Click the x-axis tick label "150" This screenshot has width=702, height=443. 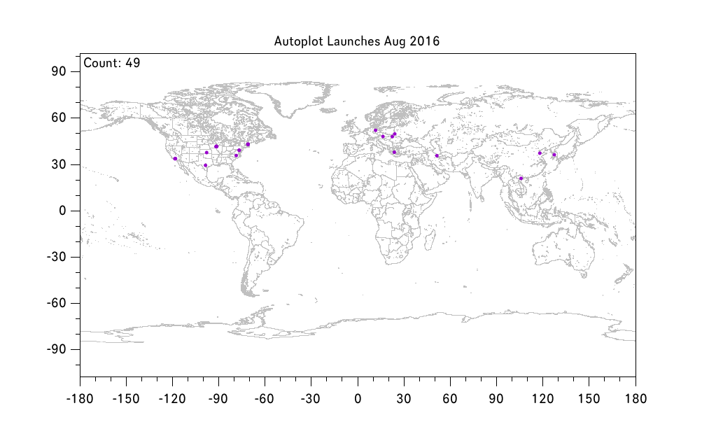point(589,399)
